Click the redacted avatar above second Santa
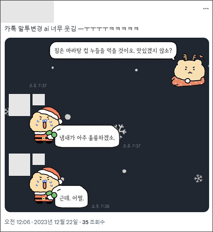The height and width of the screenshot is (232, 213). (x=19, y=165)
